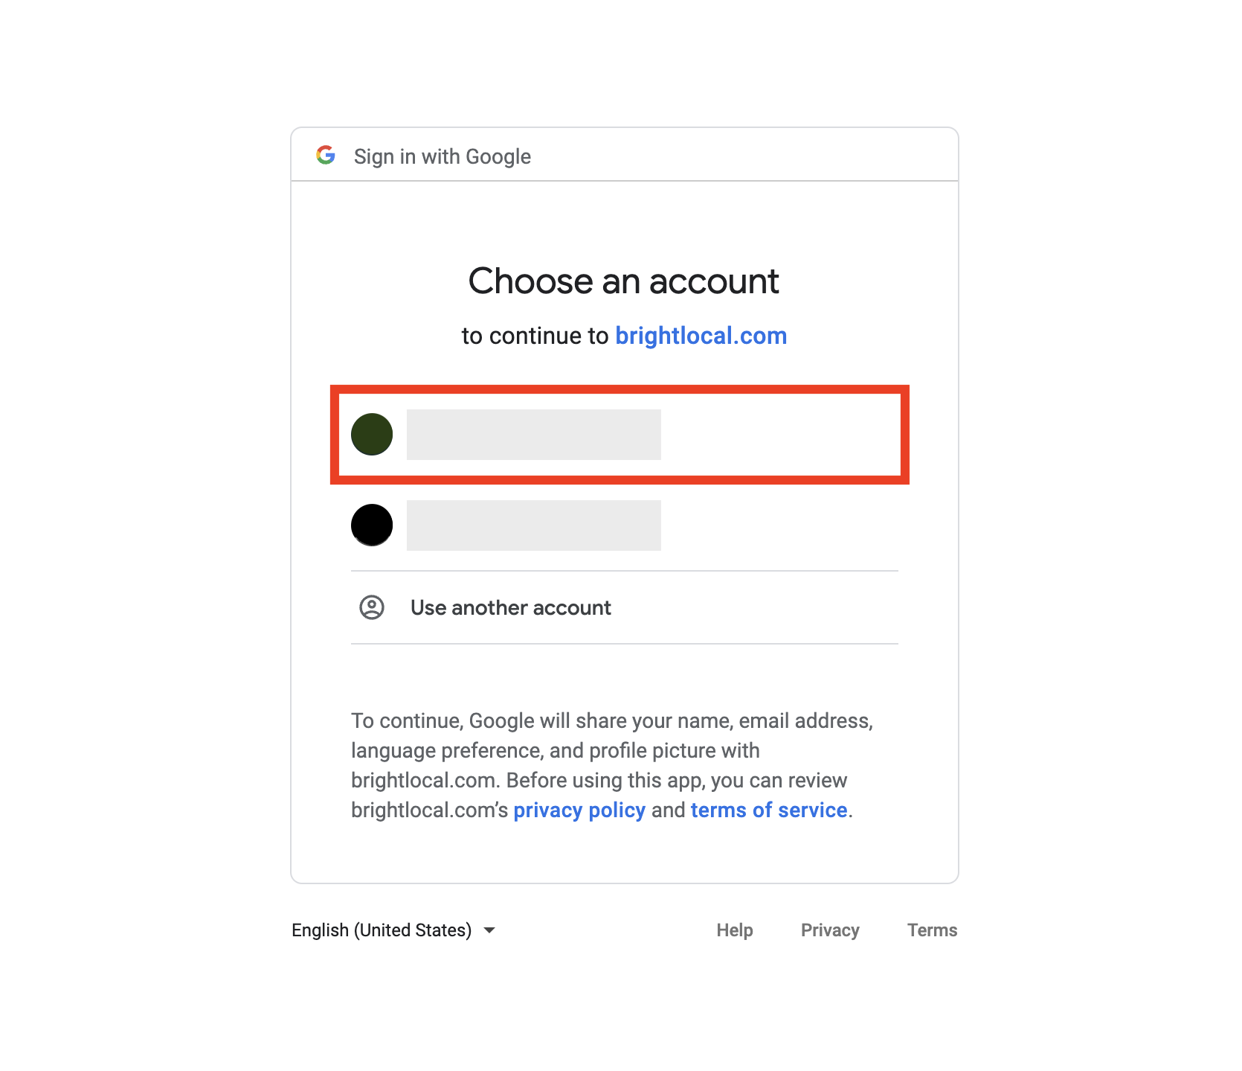Choose the second account's redacted name
Screen dimensions: 1242x1071
pos(534,525)
